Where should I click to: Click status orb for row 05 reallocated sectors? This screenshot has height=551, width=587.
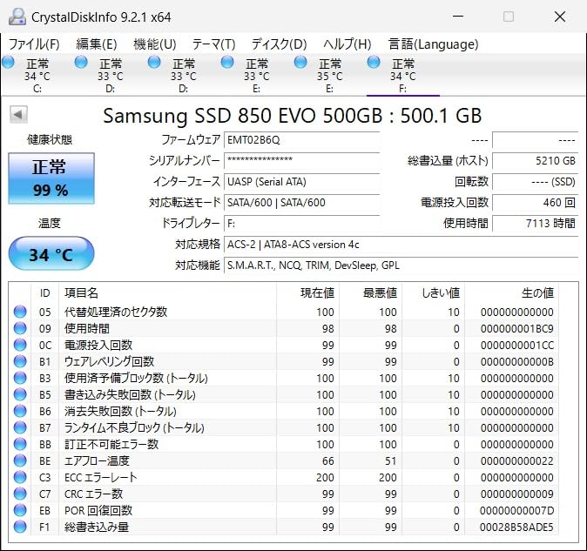click(x=20, y=312)
